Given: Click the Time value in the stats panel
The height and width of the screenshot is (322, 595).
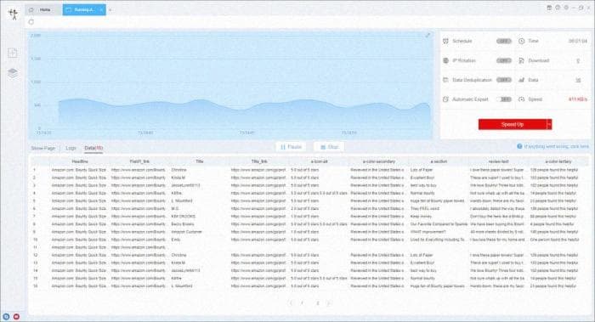Looking at the screenshot, I should 577,41.
